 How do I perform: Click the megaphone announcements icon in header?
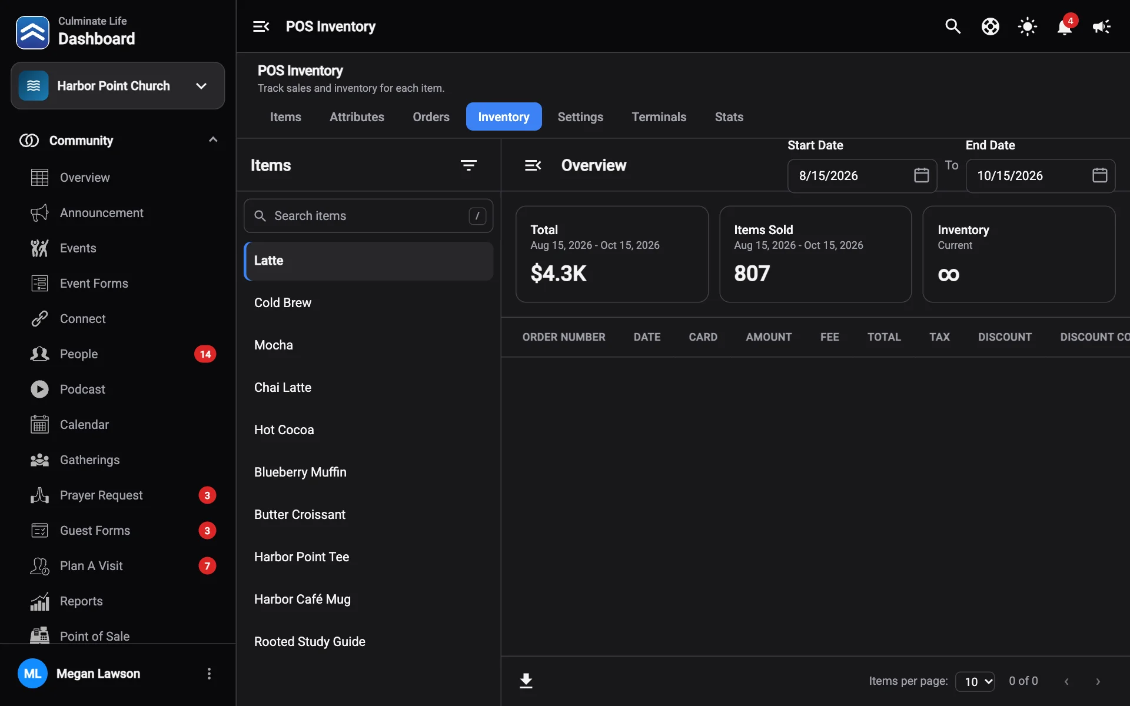coord(1101,26)
